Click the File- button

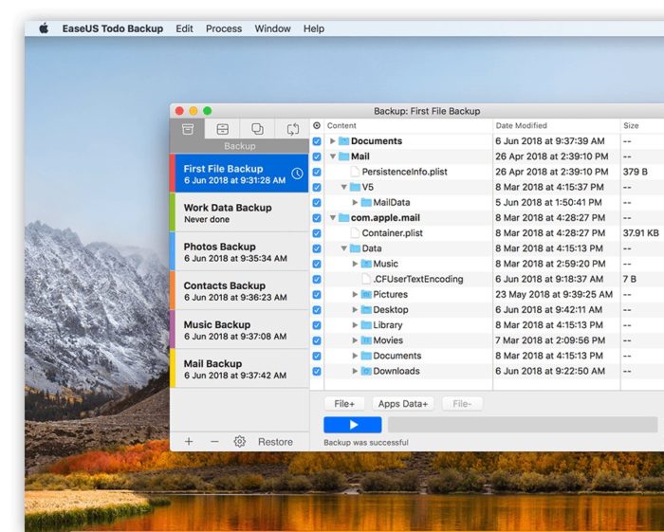tap(462, 404)
